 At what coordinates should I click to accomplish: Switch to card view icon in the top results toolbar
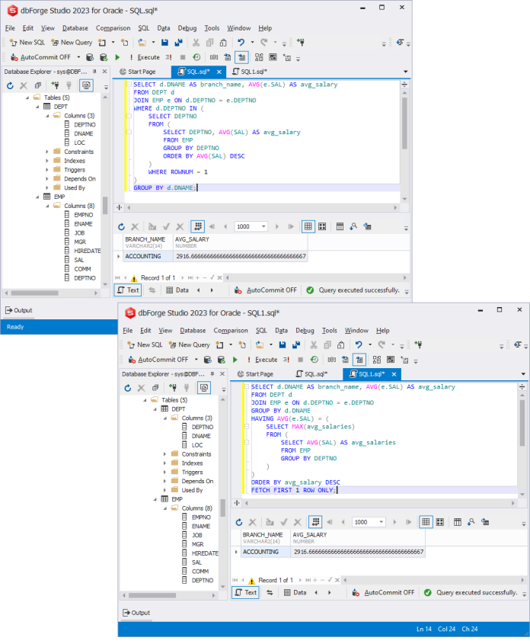(322, 226)
